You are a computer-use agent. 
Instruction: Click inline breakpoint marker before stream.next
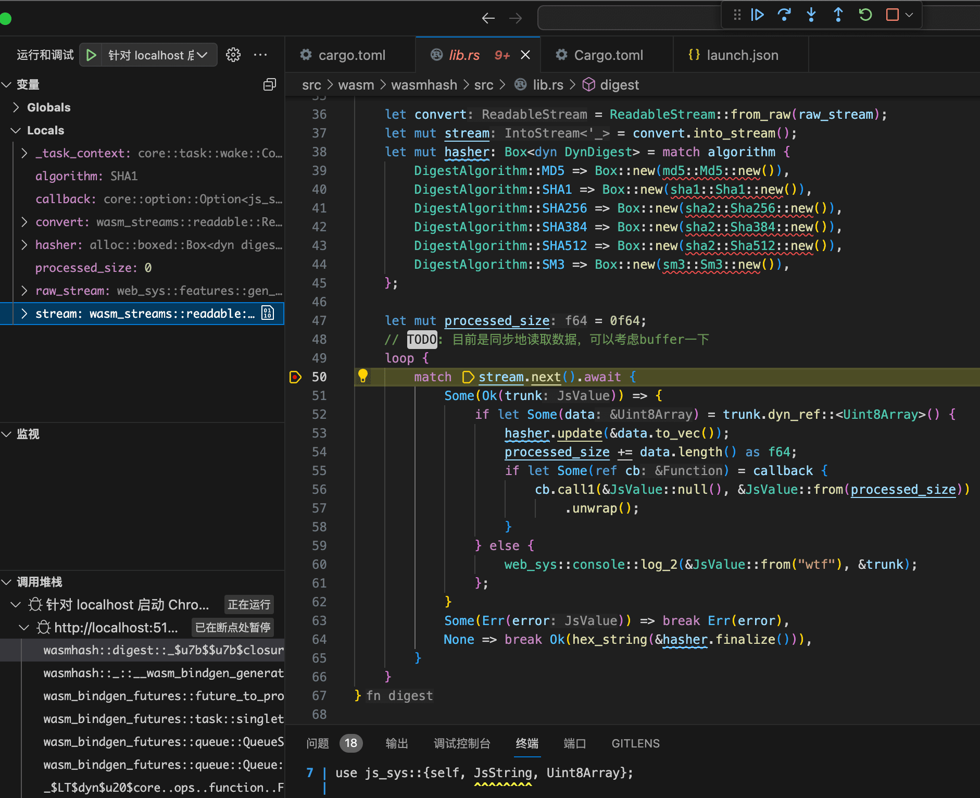click(468, 377)
